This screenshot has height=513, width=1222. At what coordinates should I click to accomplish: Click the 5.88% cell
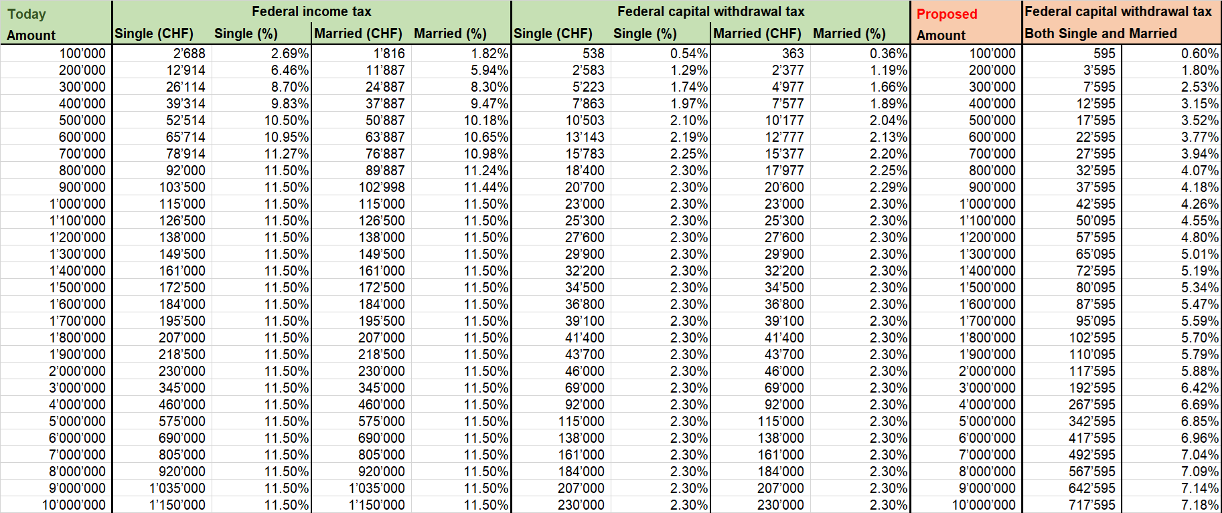tap(1172, 371)
